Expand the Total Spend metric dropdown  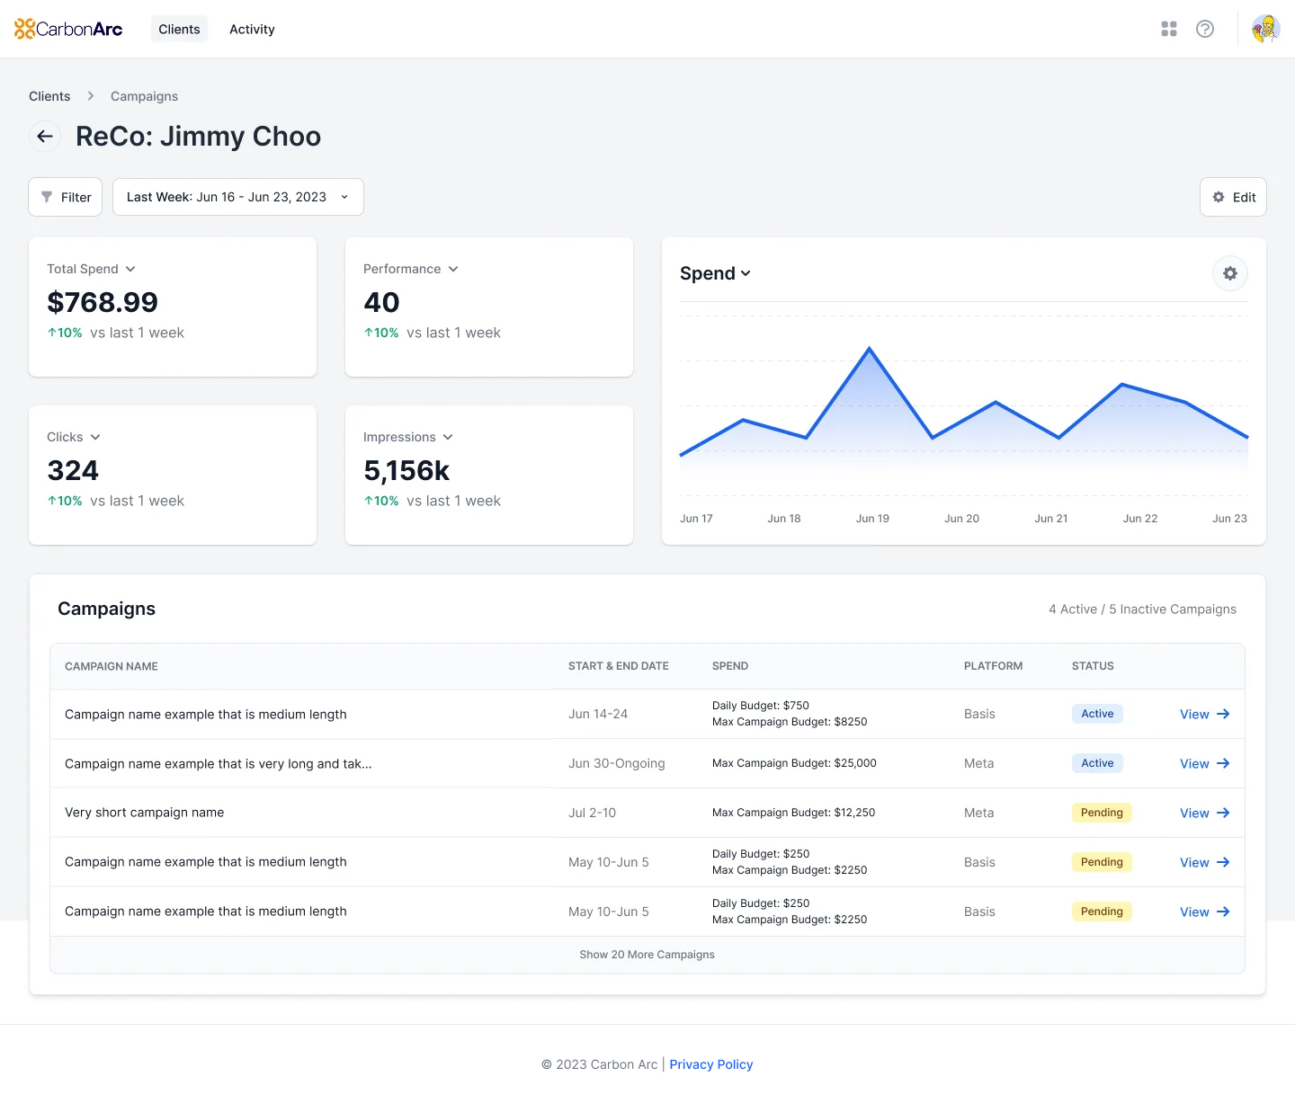click(x=91, y=269)
